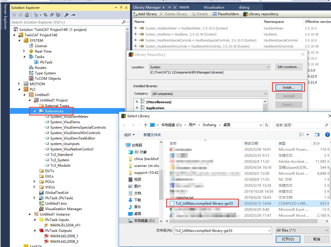Click Details in Library Manager toolbar
The width and height of the screenshot is (331, 247).
click(x=200, y=14)
